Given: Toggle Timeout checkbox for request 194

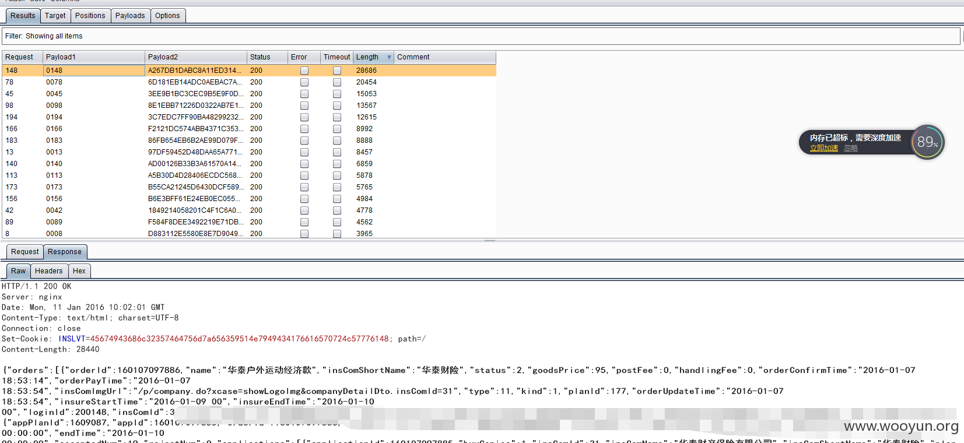Looking at the screenshot, I should point(337,117).
